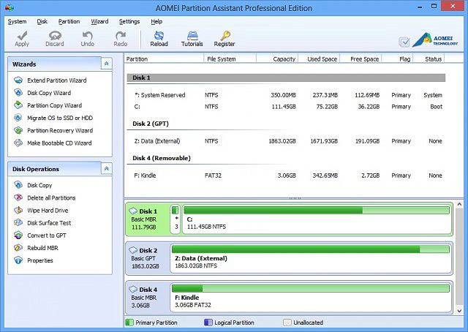Select the small System Reserved partition block

point(175,219)
